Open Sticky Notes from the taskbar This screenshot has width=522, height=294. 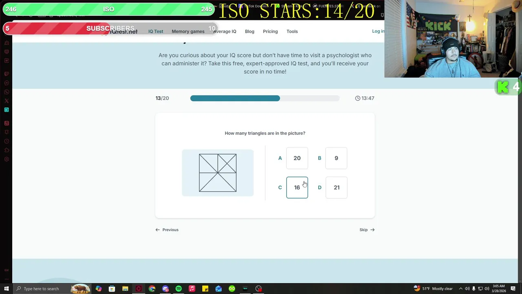click(205, 289)
